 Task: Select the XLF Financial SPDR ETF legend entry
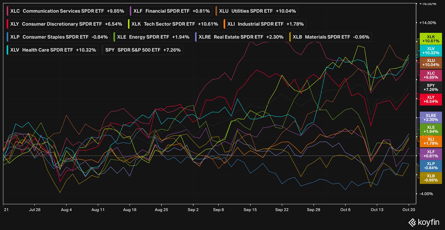coord(171,11)
